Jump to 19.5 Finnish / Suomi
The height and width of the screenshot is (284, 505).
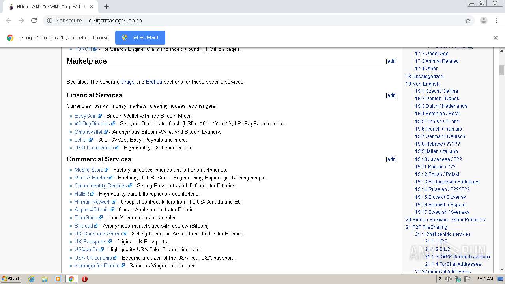437,121
